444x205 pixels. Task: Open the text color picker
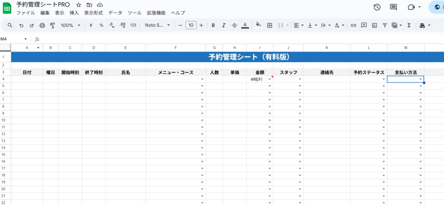[245, 25]
